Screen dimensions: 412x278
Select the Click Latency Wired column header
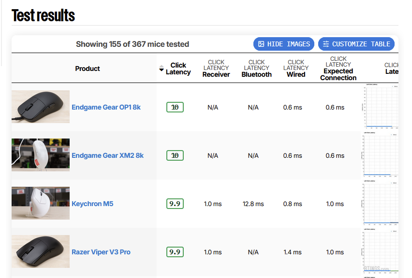tap(296, 69)
